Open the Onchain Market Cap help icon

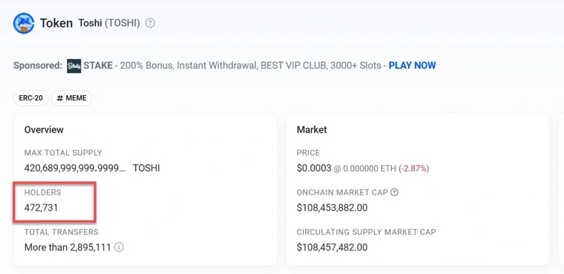pos(394,193)
